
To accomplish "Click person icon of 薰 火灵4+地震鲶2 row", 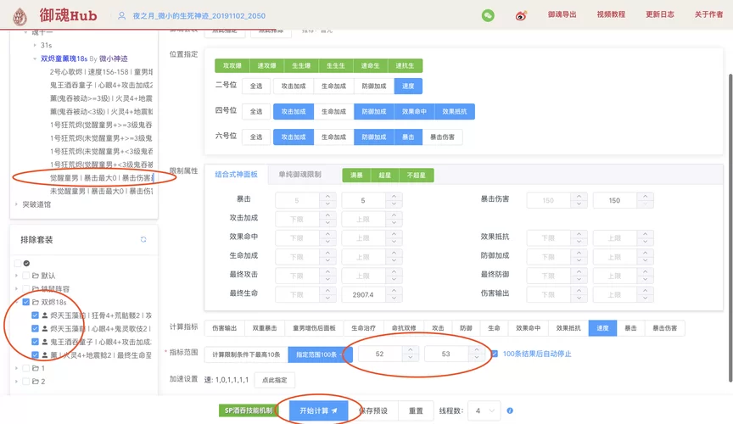I will (x=45, y=354).
